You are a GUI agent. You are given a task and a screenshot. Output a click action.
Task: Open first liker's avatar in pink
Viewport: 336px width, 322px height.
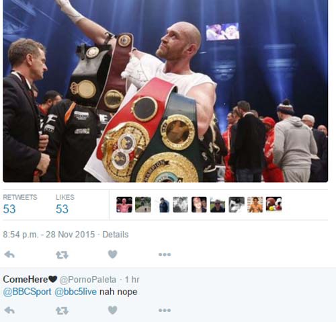tap(124, 204)
